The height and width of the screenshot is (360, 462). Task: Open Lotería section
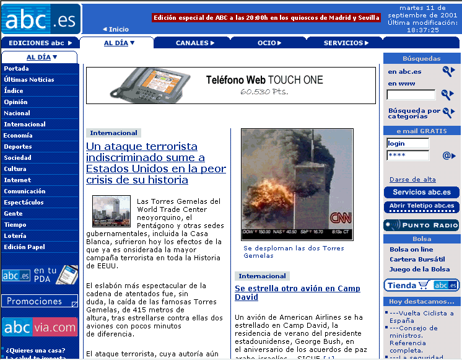tap(15, 236)
